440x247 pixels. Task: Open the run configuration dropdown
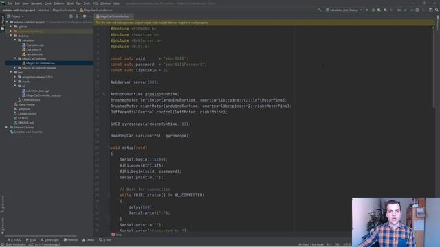point(344,10)
